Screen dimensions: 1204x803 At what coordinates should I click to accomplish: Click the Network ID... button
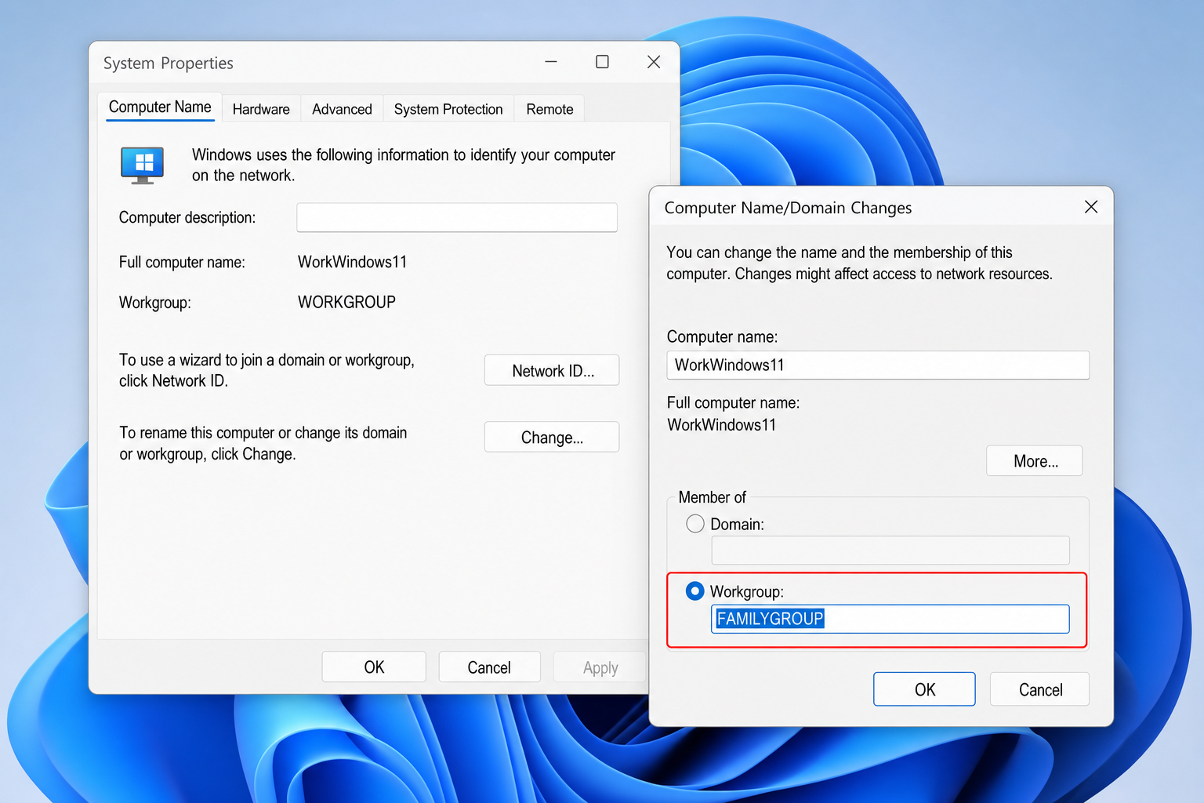click(552, 370)
